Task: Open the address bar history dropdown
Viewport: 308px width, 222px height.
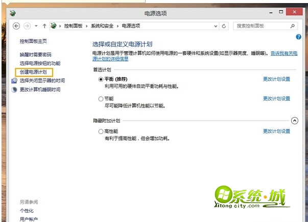Action: [x=216, y=26]
